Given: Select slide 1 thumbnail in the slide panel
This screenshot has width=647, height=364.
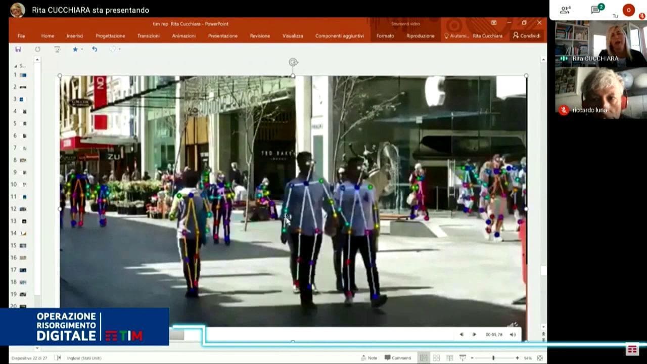Looking at the screenshot, I should pyautogui.click(x=23, y=75).
